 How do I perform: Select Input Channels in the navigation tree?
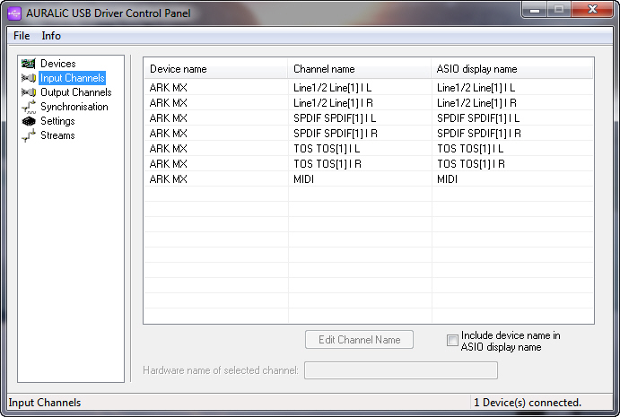point(73,78)
